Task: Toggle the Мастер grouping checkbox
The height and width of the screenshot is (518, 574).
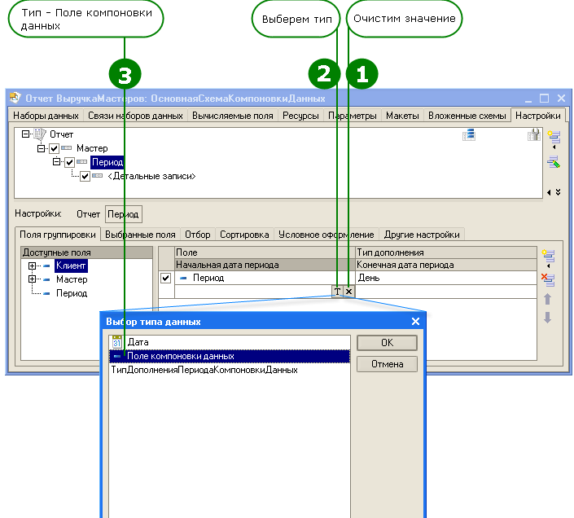Action: point(55,148)
